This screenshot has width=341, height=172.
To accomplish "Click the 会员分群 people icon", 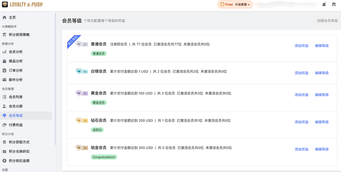I will [x=5, y=106].
